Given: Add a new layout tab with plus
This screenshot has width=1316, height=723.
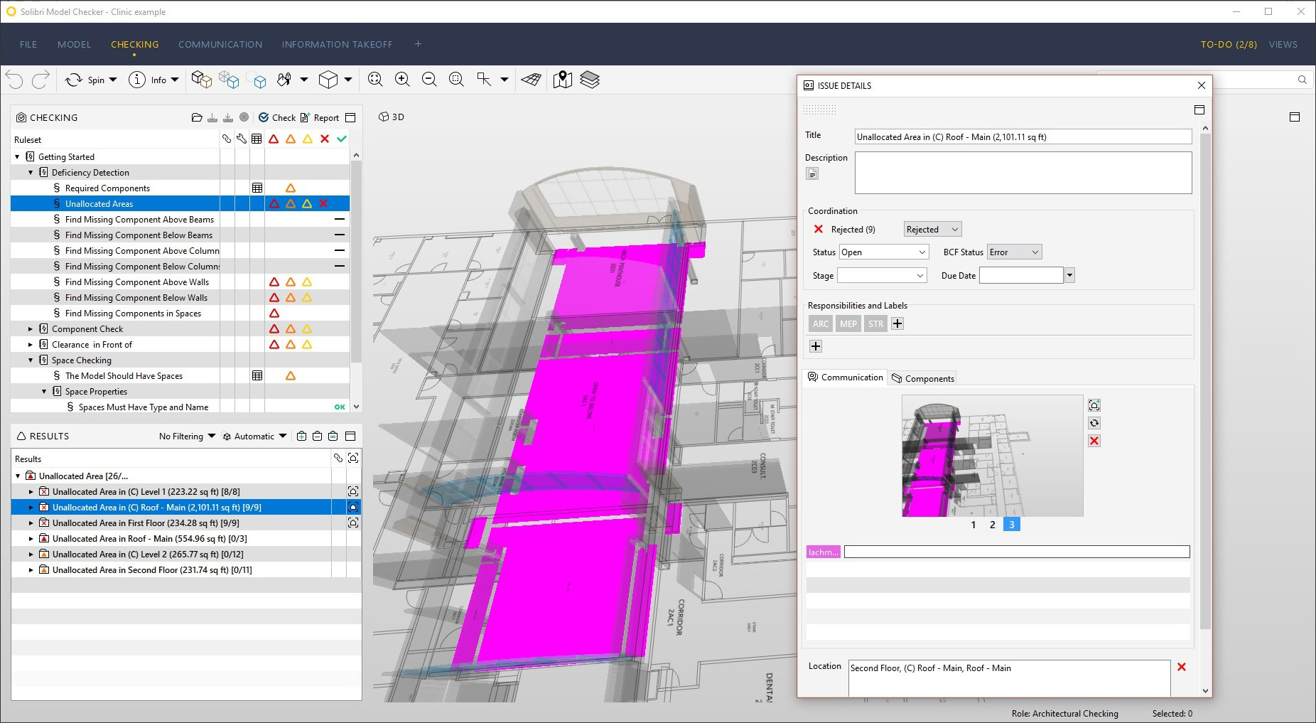Looking at the screenshot, I should (x=418, y=44).
